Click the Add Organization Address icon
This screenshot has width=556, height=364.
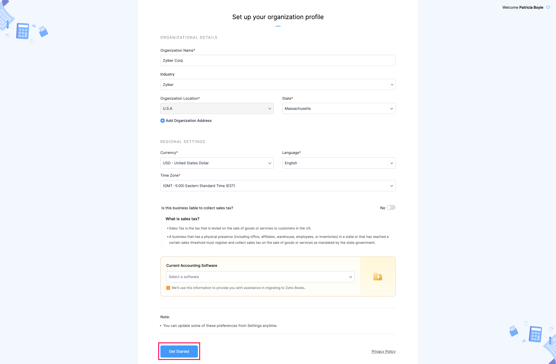pyautogui.click(x=162, y=120)
